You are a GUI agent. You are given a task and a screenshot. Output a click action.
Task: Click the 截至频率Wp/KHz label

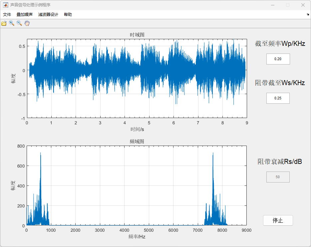(280, 44)
